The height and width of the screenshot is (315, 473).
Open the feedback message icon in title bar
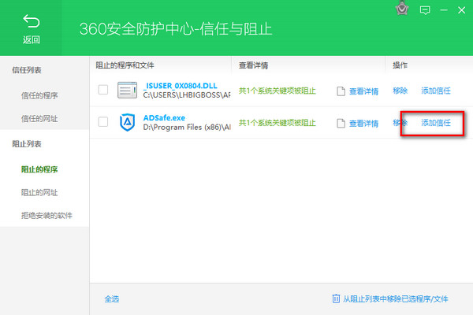pyautogui.click(x=425, y=10)
